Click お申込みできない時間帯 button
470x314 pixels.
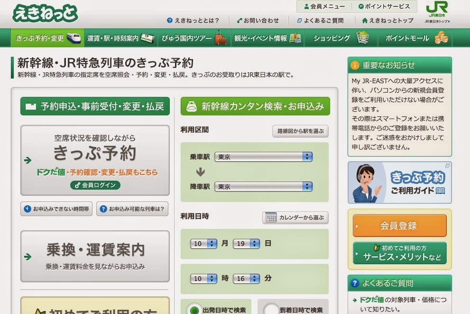(x=56, y=209)
